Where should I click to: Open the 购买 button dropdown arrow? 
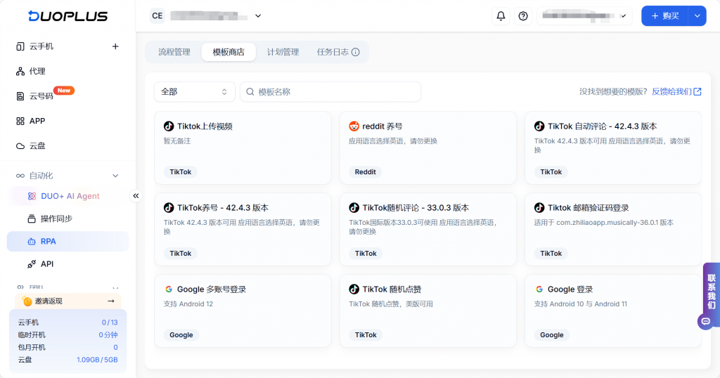click(x=697, y=16)
